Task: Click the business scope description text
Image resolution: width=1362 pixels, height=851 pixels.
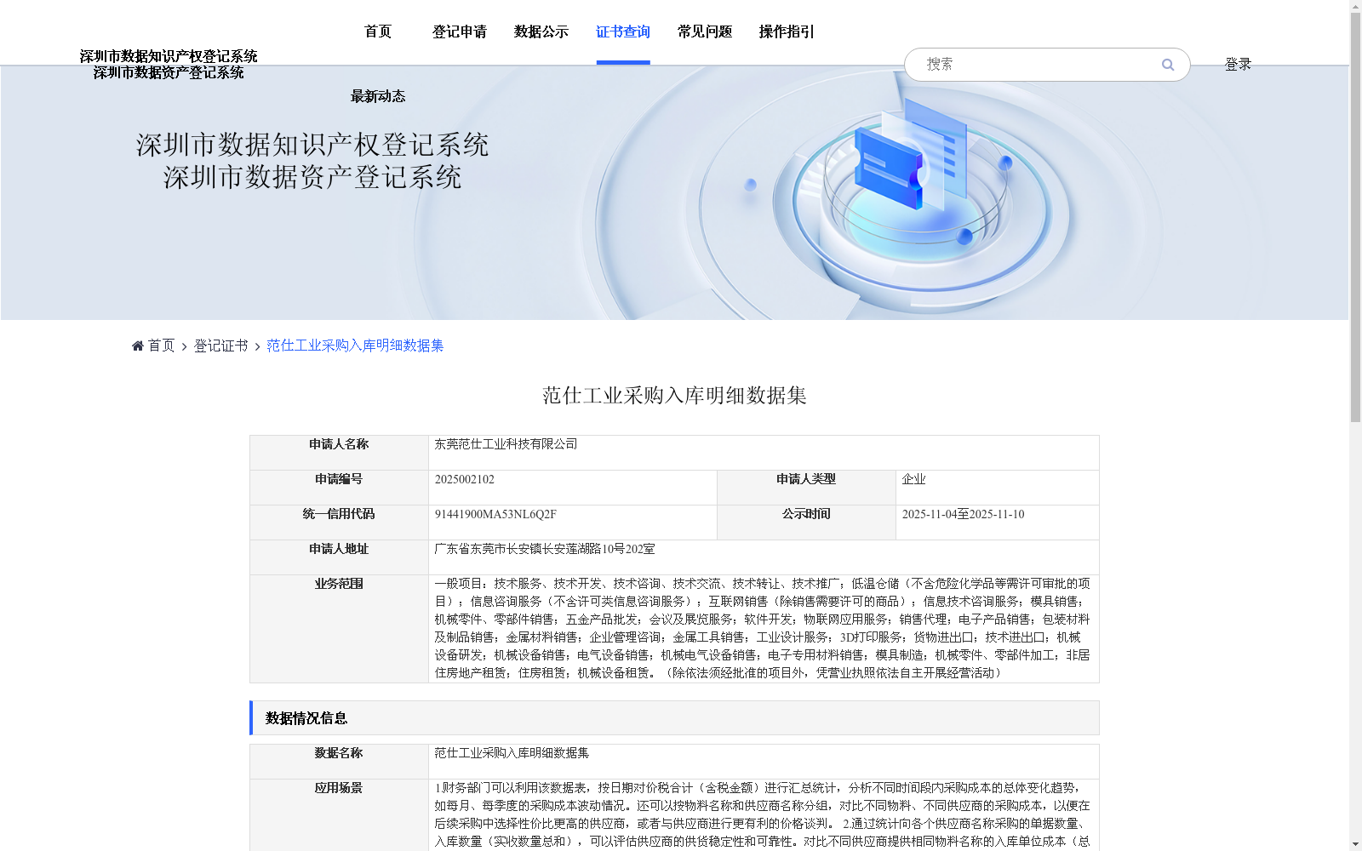Action: point(763,629)
